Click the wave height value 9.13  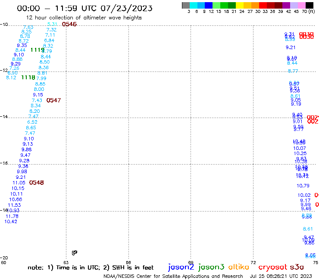[28, 144]
